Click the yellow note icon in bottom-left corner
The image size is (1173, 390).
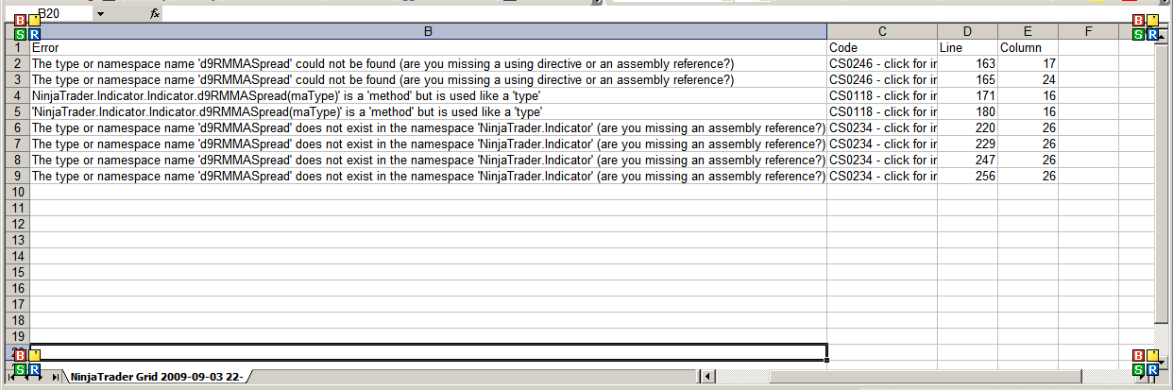[35, 355]
